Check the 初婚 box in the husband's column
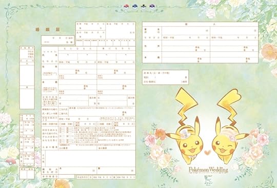The width and height of the screenshot is (277, 188). (60, 124)
